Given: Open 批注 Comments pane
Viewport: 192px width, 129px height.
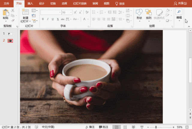Looking at the screenshot, I should pos(103,127).
